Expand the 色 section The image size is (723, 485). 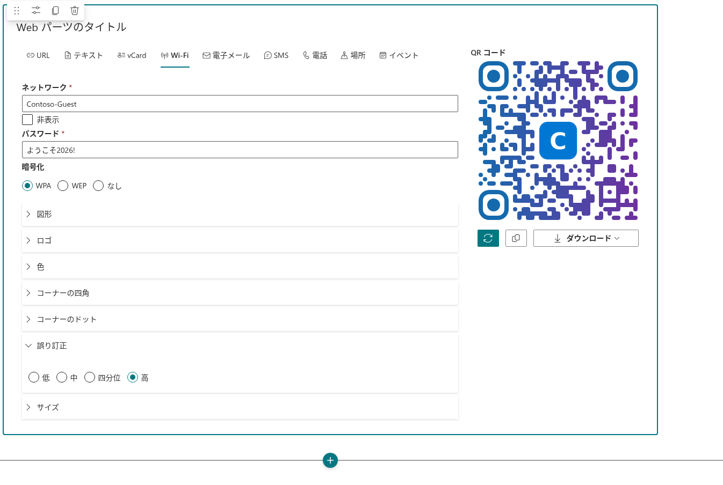point(240,267)
